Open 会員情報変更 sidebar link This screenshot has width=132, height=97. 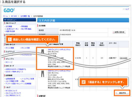(x=10, y=79)
